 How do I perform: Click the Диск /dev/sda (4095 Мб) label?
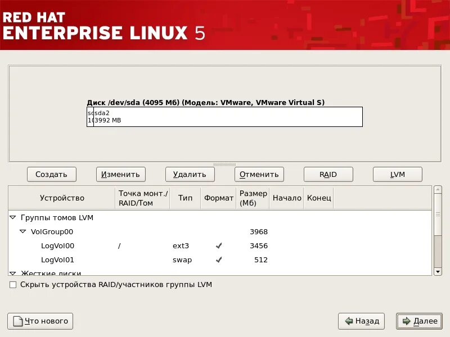206,103
